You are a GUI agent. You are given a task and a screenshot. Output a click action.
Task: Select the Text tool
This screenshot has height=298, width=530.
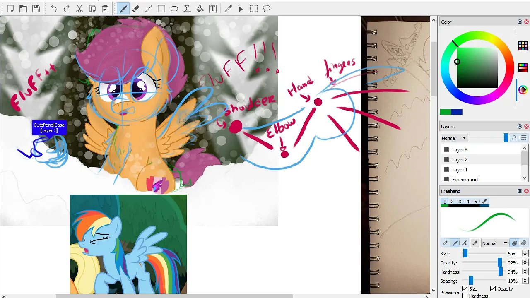point(213,9)
